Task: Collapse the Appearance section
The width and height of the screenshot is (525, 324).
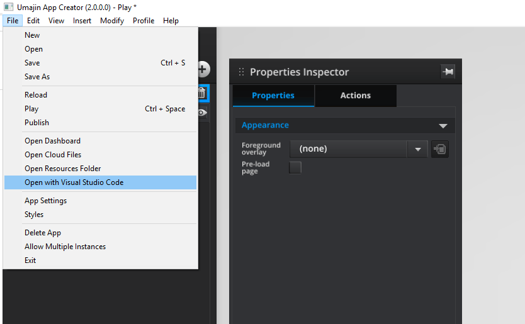Action: [443, 126]
